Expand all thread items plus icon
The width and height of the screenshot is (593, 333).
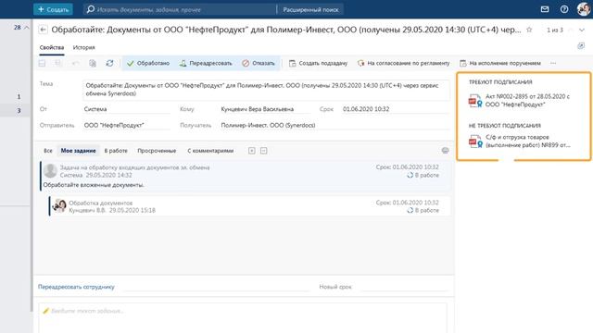point(251,151)
